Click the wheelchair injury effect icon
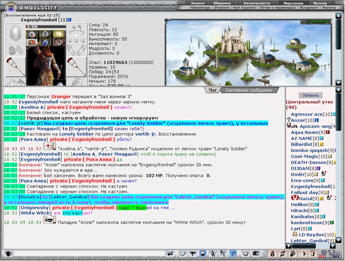This screenshot has height=261, width=345. [x=59, y=42]
